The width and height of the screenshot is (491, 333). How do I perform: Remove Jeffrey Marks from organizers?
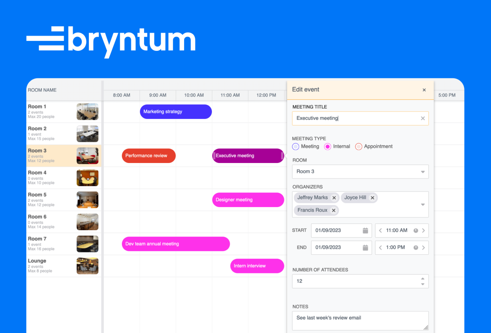[x=334, y=197]
